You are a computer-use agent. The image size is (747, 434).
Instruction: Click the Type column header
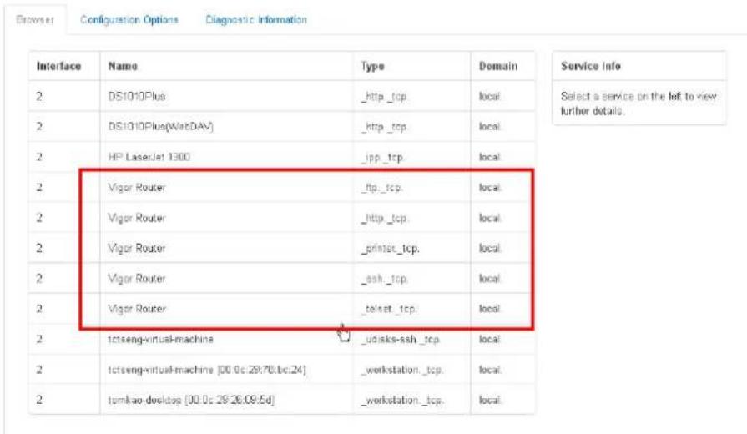point(372,66)
